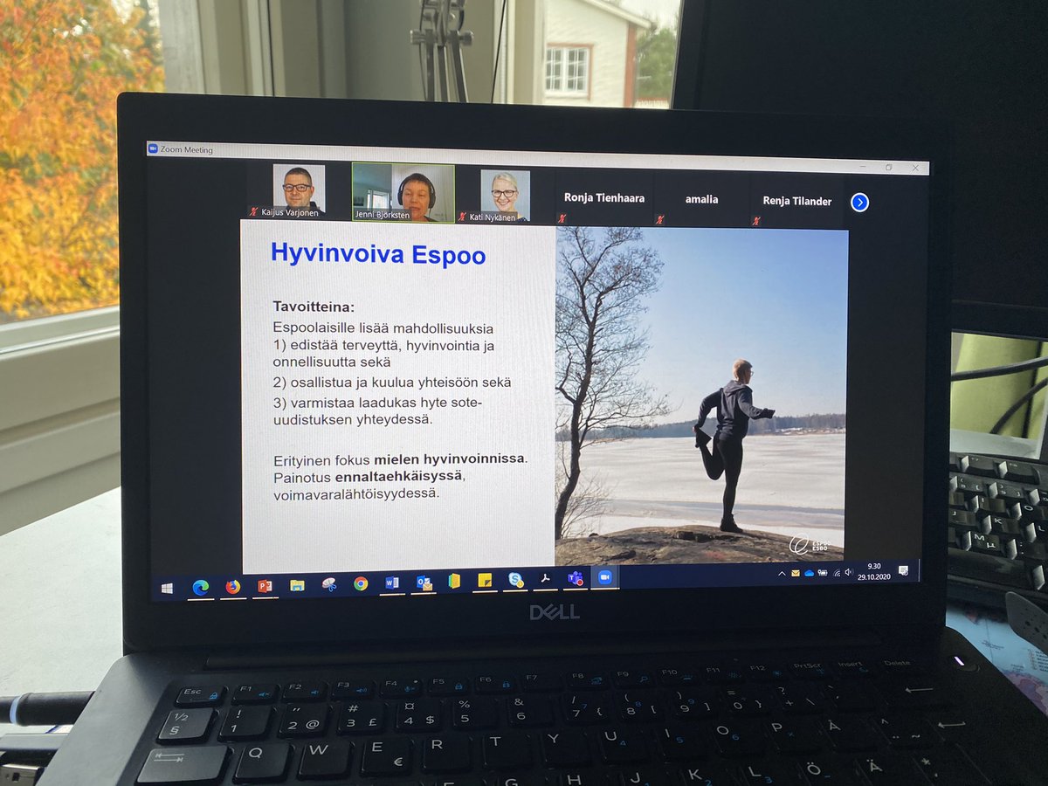Viewport: 1048px width, 786px height.
Task: Open PowerPoint from taskbar
Action: coord(265,586)
